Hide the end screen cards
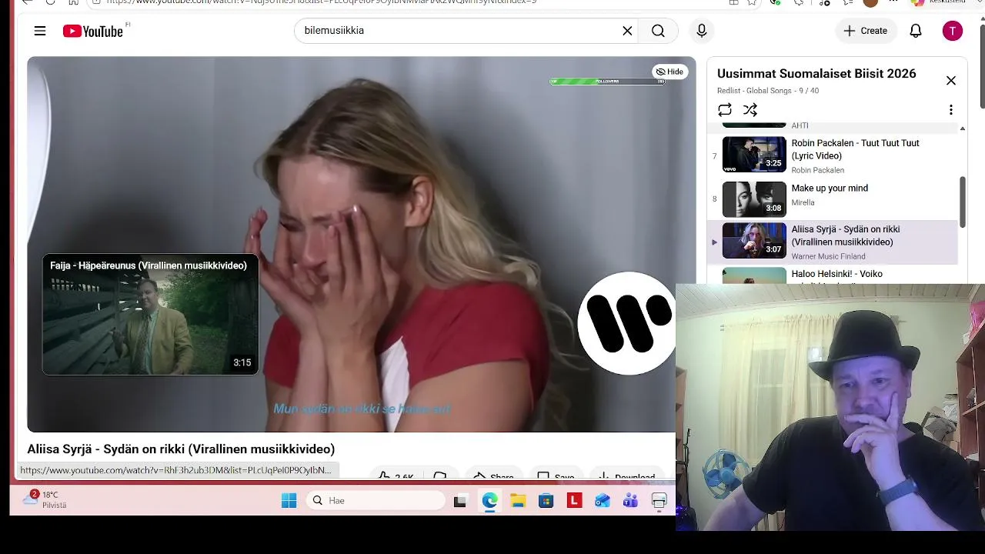The height and width of the screenshot is (554, 985). [x=669, y=72]
